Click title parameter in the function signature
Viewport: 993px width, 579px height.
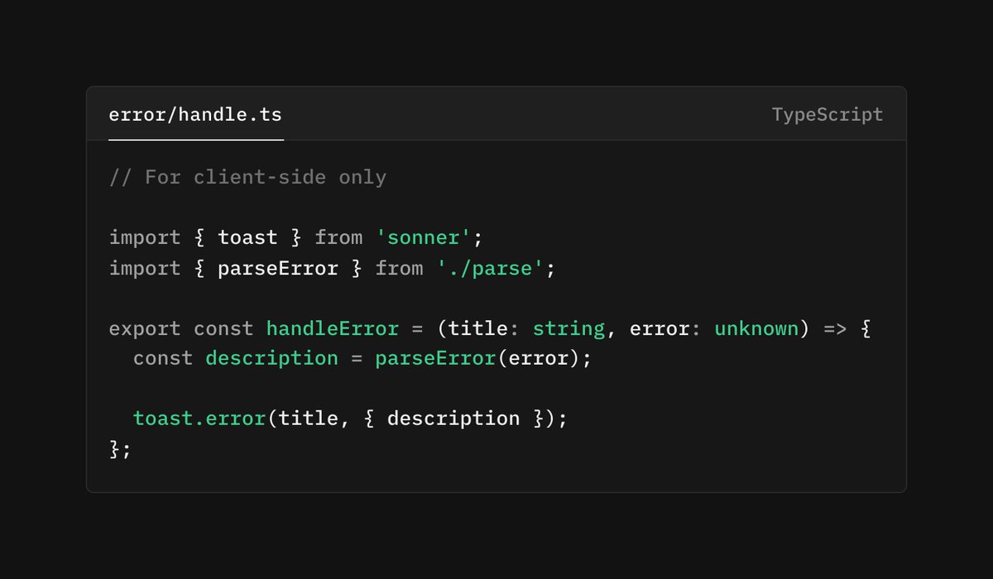[x=477, y=328]
